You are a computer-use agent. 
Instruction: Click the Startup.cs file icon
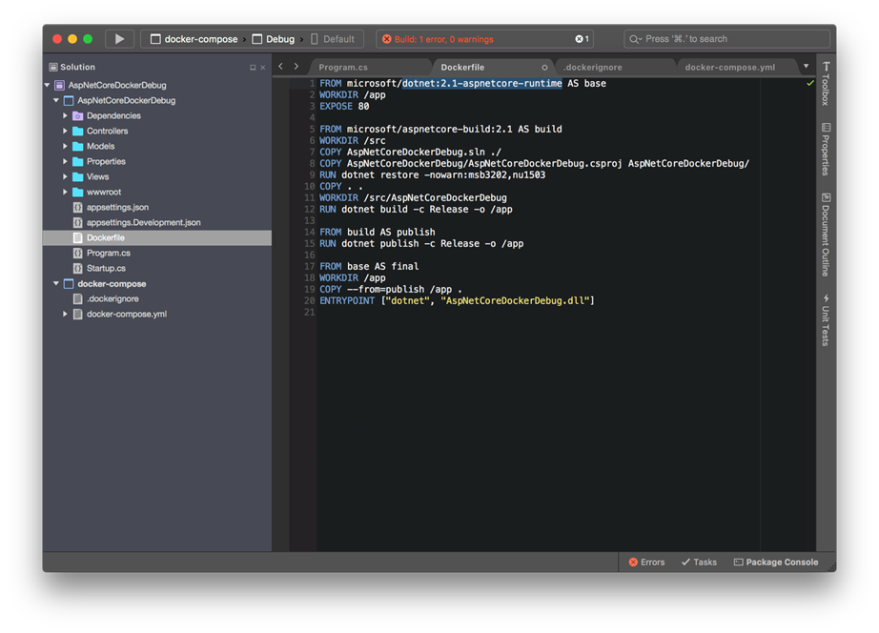[78, 268]
